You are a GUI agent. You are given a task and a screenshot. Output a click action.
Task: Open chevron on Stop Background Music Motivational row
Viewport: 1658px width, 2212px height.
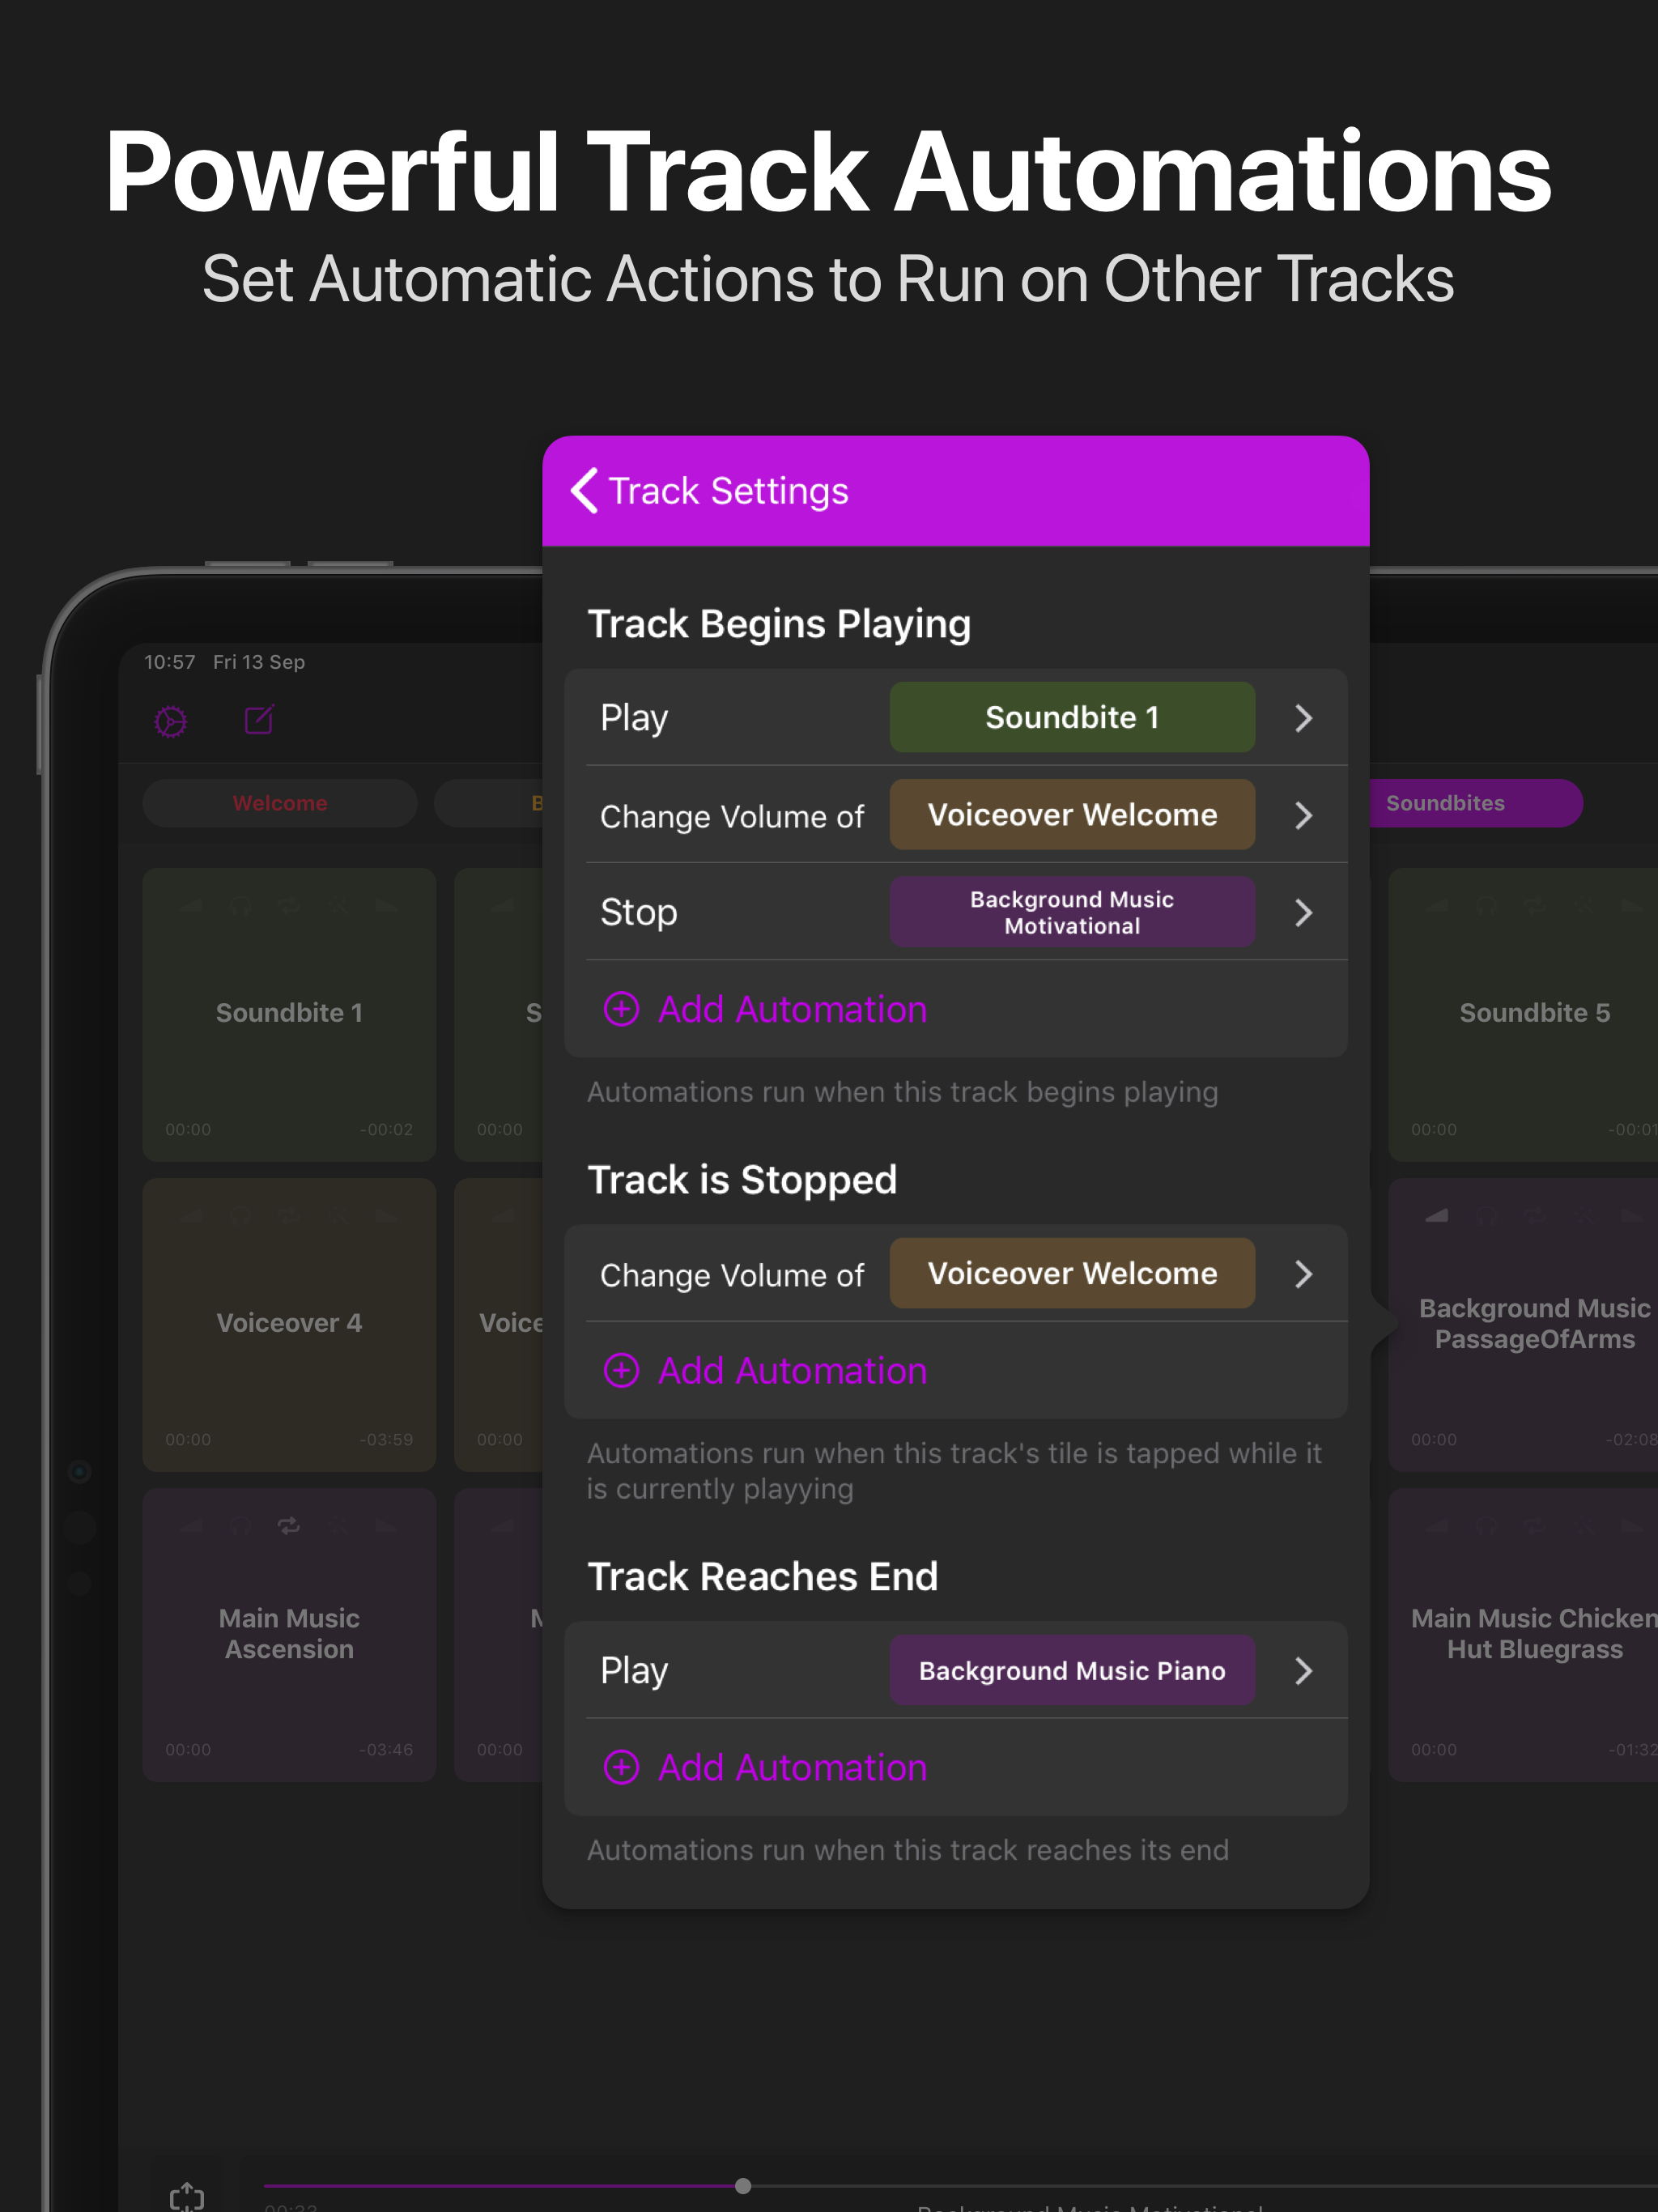pos(1303,912)
